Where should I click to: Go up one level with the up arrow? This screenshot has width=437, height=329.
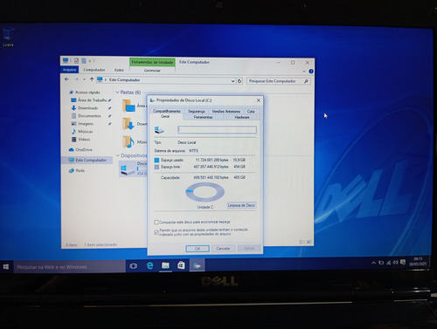tap(92, 79)
